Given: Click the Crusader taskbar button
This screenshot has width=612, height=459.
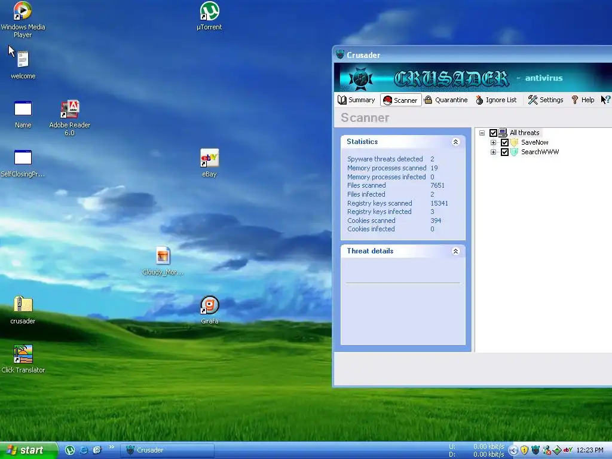Looking at the screenshot, I should (167, 450).
